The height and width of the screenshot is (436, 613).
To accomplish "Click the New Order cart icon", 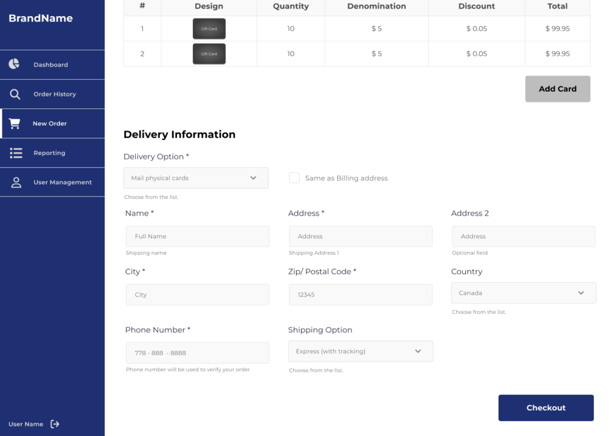I will [15, 123].
